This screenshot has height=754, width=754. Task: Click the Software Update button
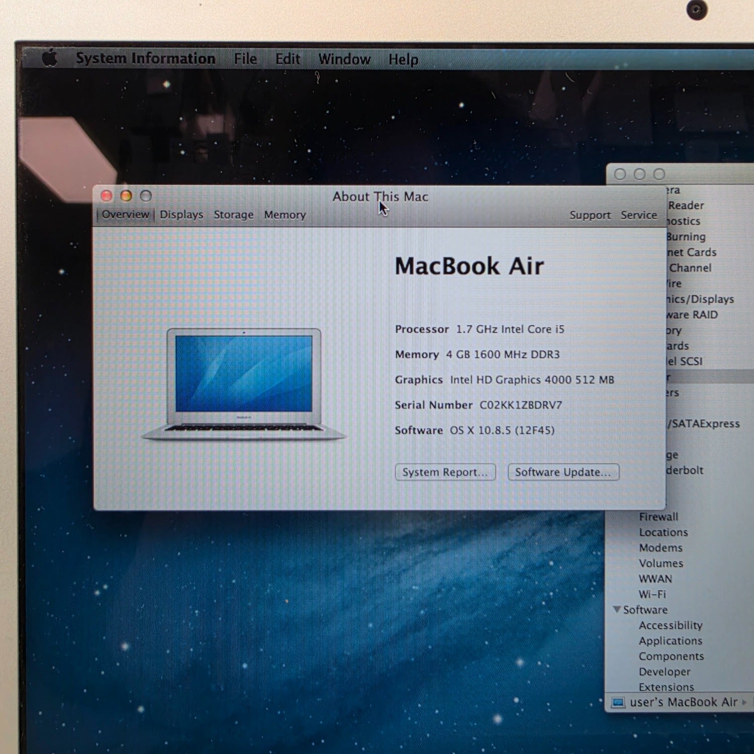point(563,472)
